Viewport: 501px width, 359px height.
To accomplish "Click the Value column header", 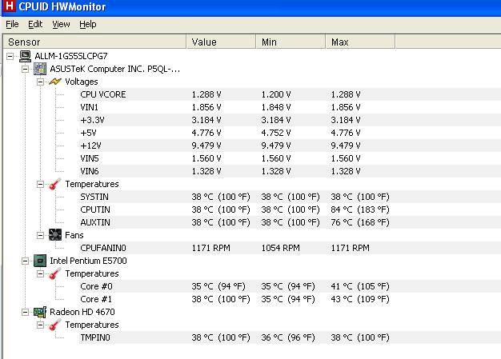I will click(221, 42).
